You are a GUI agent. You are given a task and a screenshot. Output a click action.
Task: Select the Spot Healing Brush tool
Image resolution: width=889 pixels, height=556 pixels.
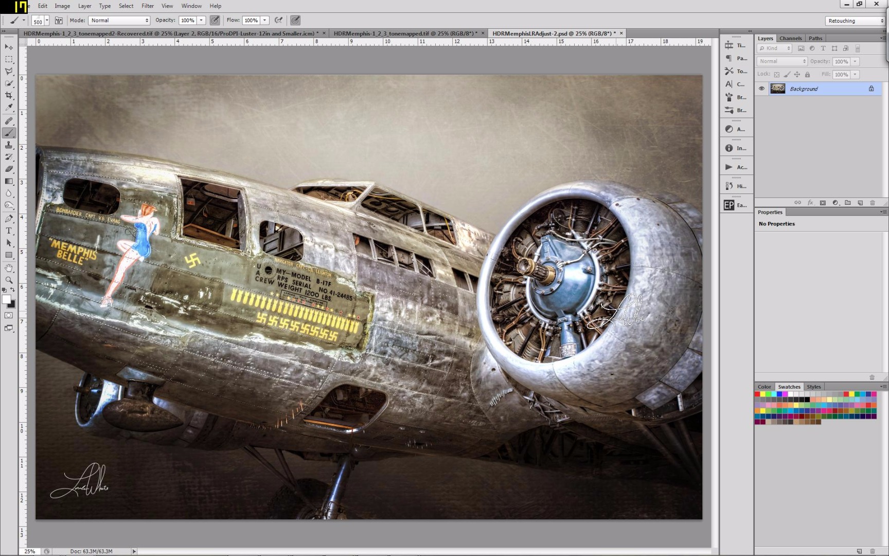[9, 121]
